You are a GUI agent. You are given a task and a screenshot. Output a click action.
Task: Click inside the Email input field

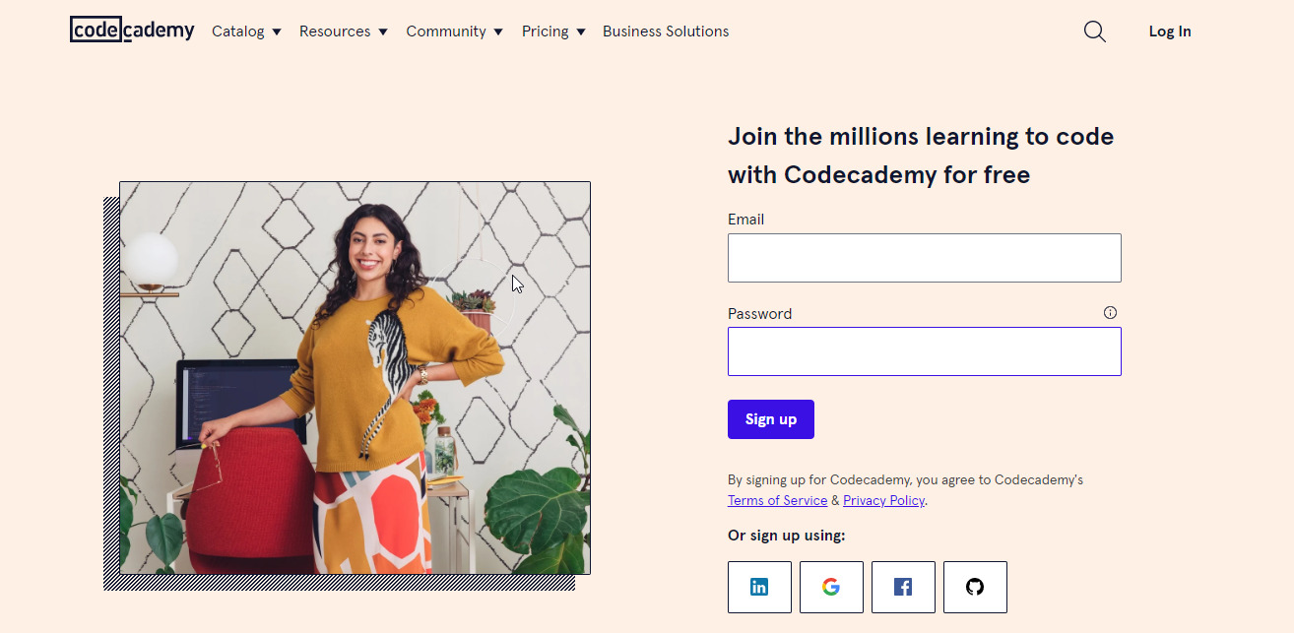point(924,257)
